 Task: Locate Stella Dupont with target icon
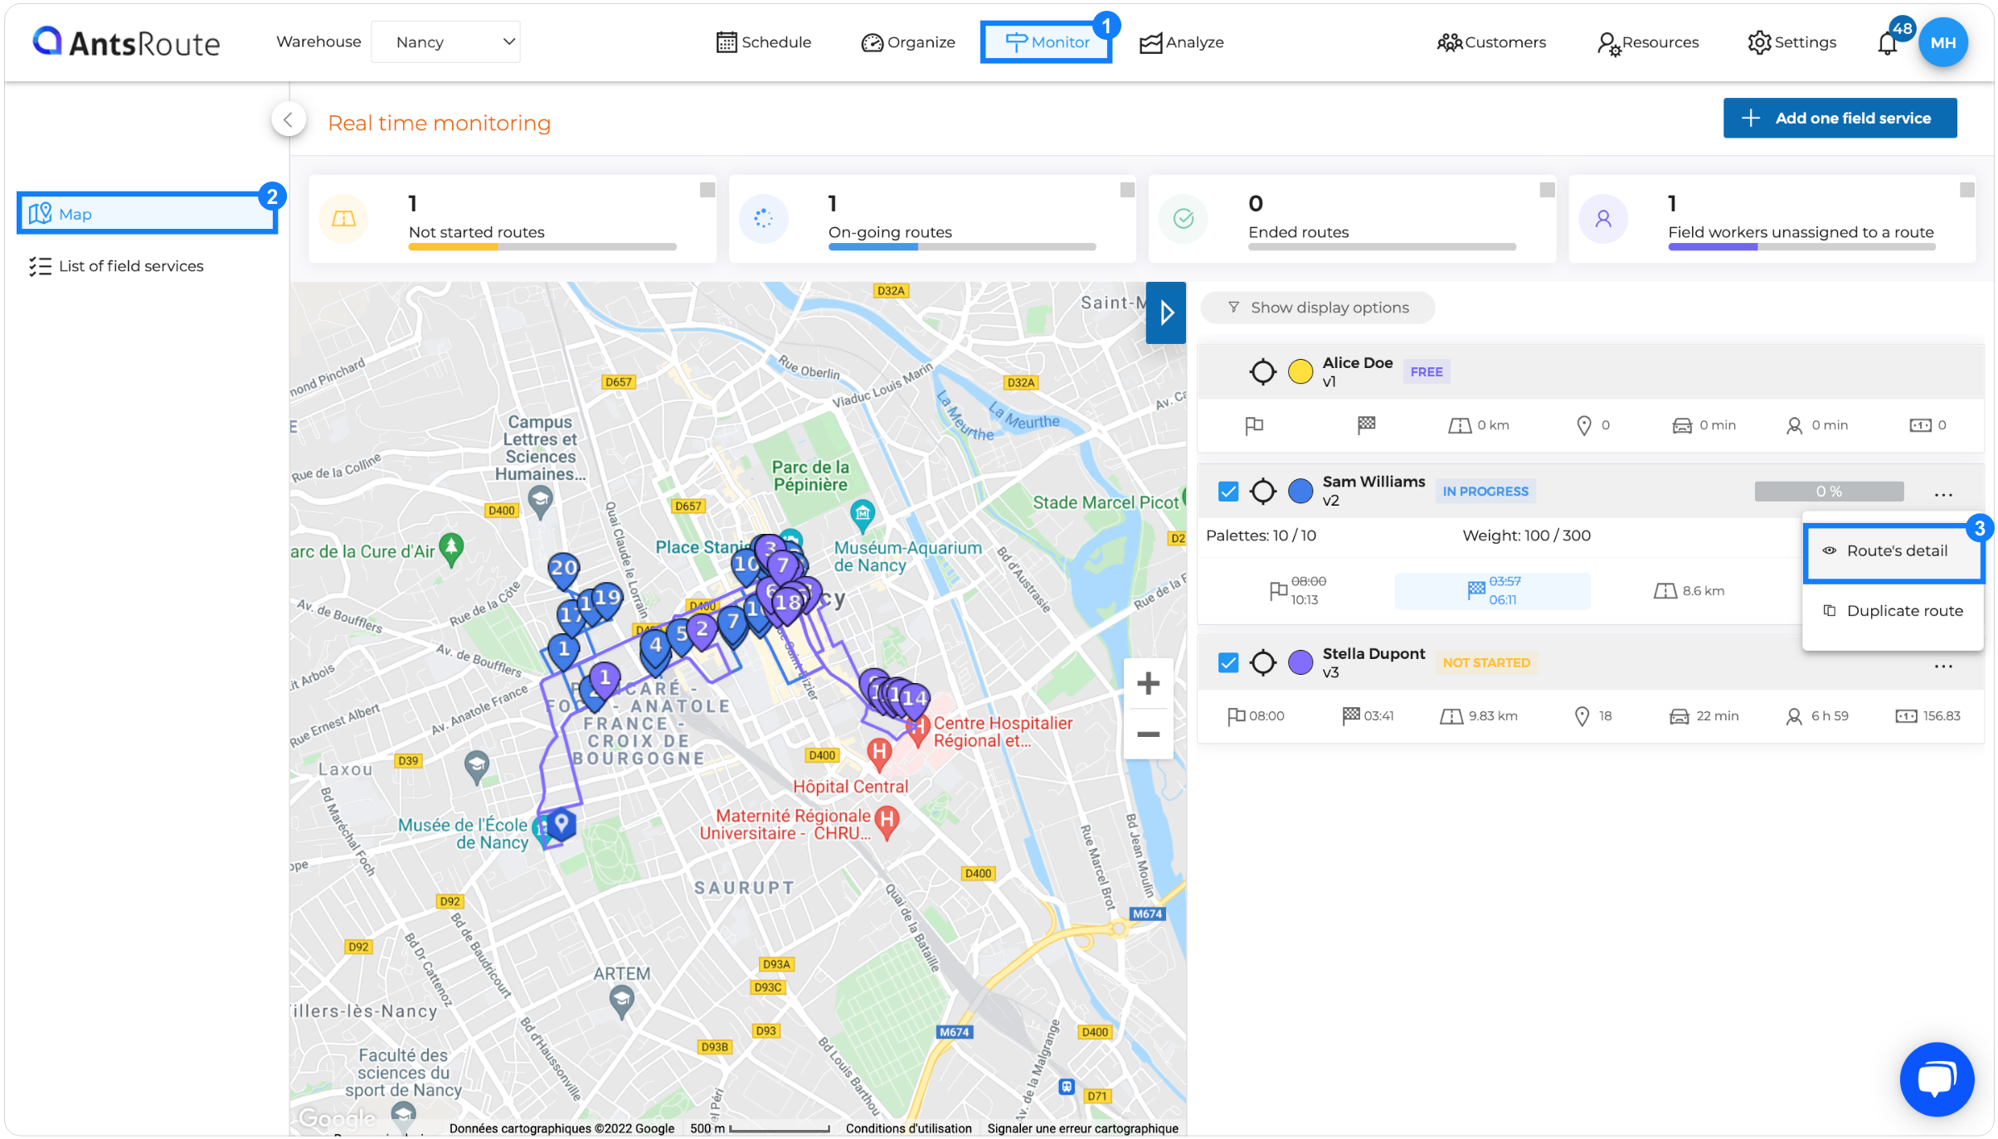[x=1262, y=662]
